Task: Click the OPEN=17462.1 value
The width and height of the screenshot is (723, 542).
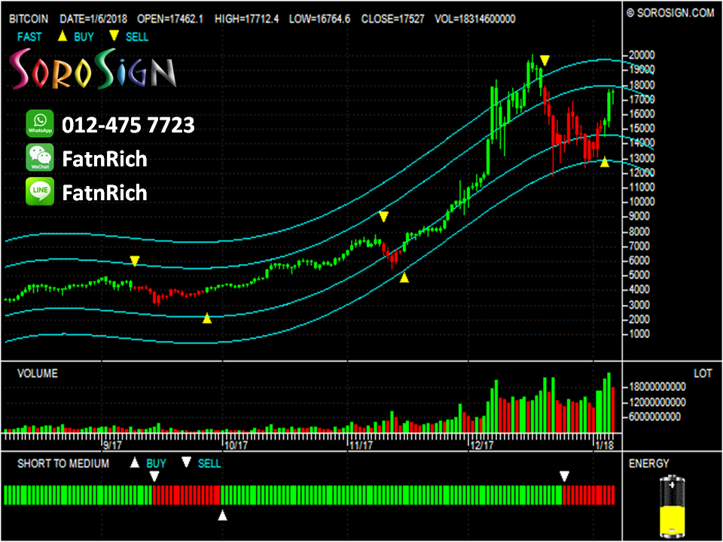Action: 170,19
